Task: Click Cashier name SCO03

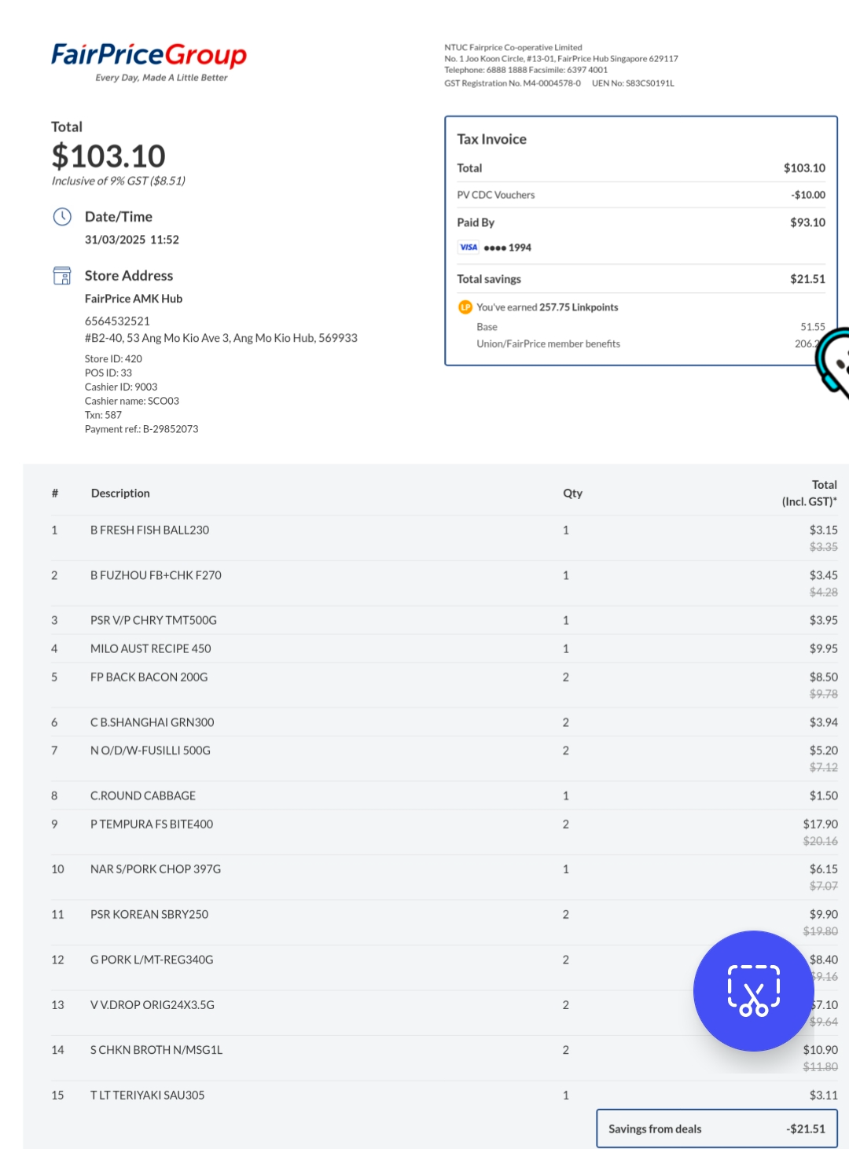Action: [132, 401]
